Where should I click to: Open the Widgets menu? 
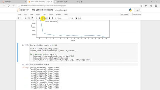click(58, 14)
